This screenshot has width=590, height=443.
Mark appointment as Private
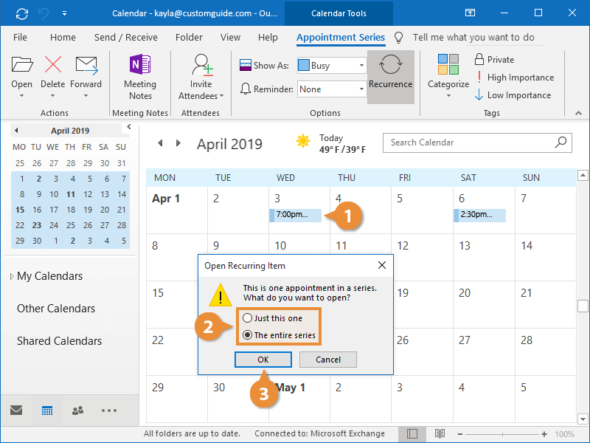click(494, 60)
